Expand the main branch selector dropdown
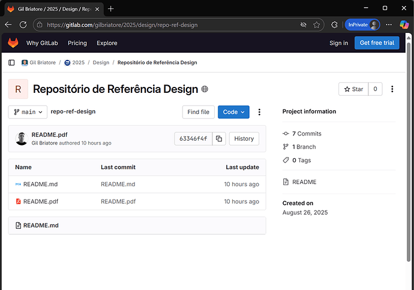 pyautogui.click(x=27, y=112)
